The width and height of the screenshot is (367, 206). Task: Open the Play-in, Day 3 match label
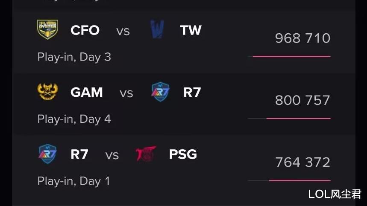[x=74, y=57]
